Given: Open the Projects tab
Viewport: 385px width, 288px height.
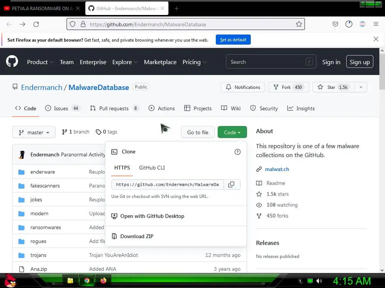Looking at the screenshot, I should [x=198, y=108].
